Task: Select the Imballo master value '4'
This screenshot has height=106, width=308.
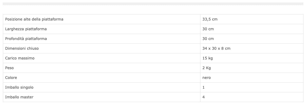Action: (x=204, y=97)
